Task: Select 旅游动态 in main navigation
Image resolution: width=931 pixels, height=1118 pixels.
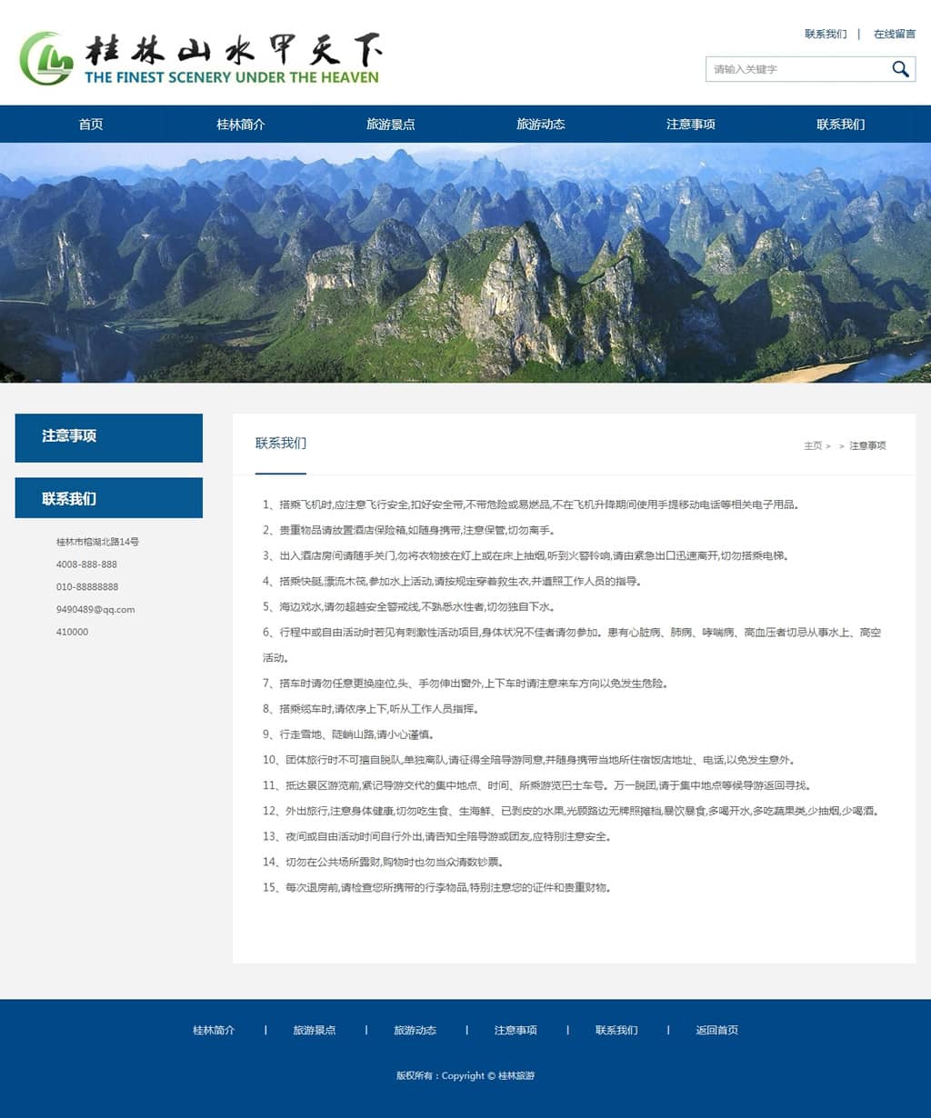Action: tap(541, 125)
